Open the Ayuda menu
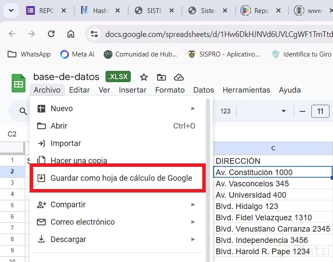333x262 pixels. [290, 90]
